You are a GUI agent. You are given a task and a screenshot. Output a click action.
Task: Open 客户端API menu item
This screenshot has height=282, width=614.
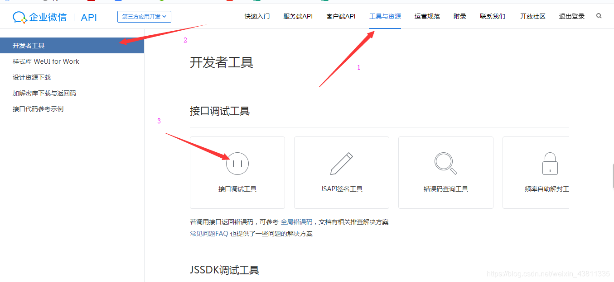pyautogui.click(x=341, y=16)
